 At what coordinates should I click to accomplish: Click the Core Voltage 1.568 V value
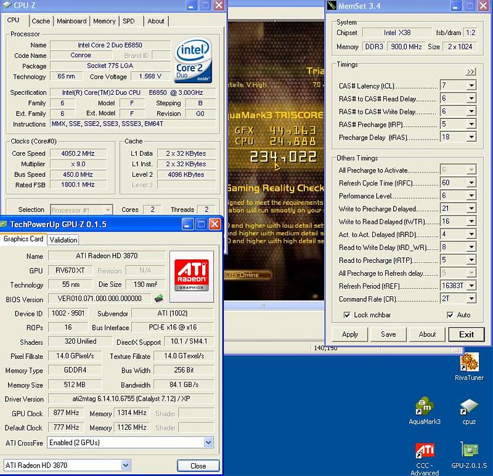(x=150, y=76)
